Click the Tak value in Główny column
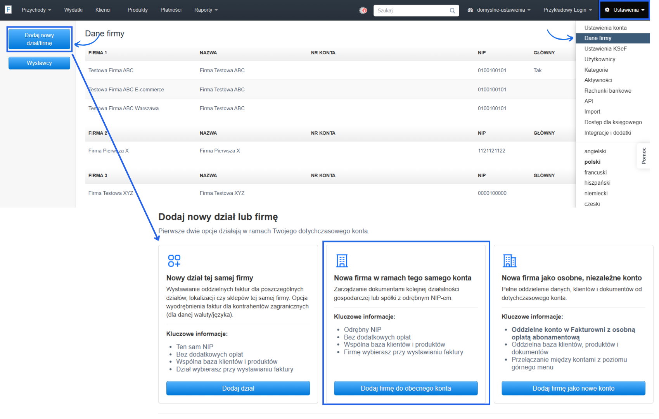The width and height of the screenshot is (659, 419). 538,71
